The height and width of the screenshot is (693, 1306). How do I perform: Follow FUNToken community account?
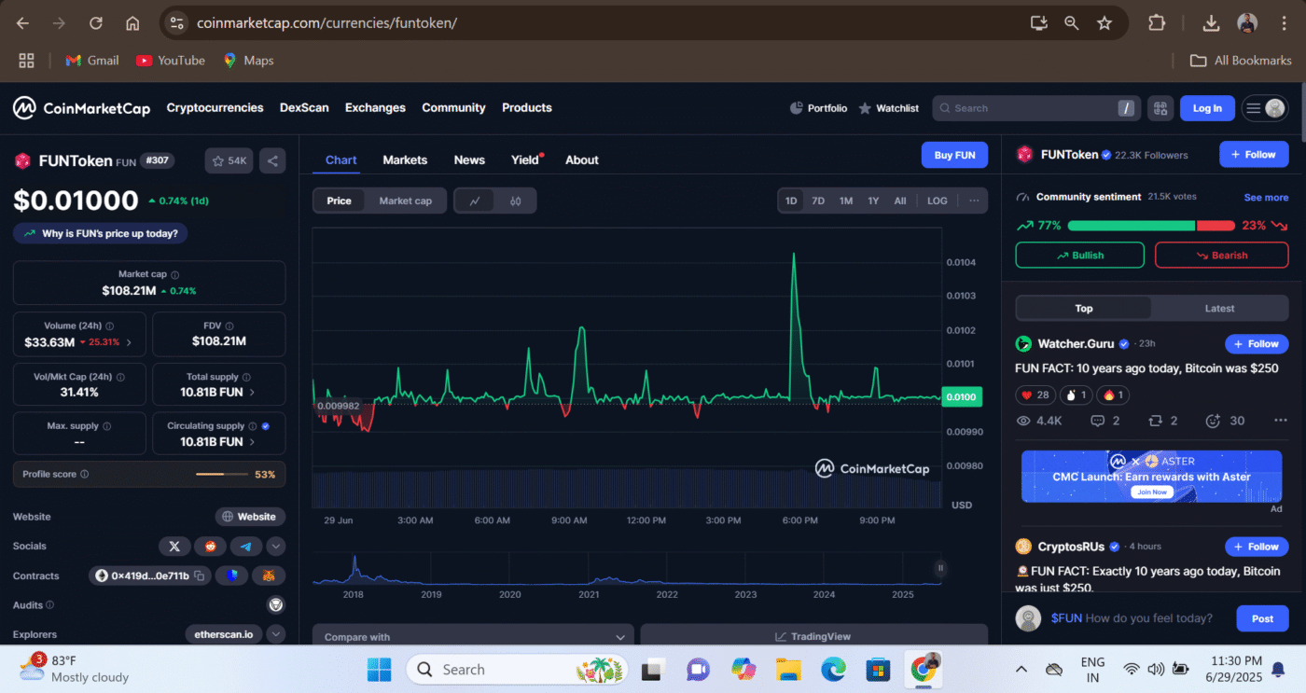point(1254,155)
